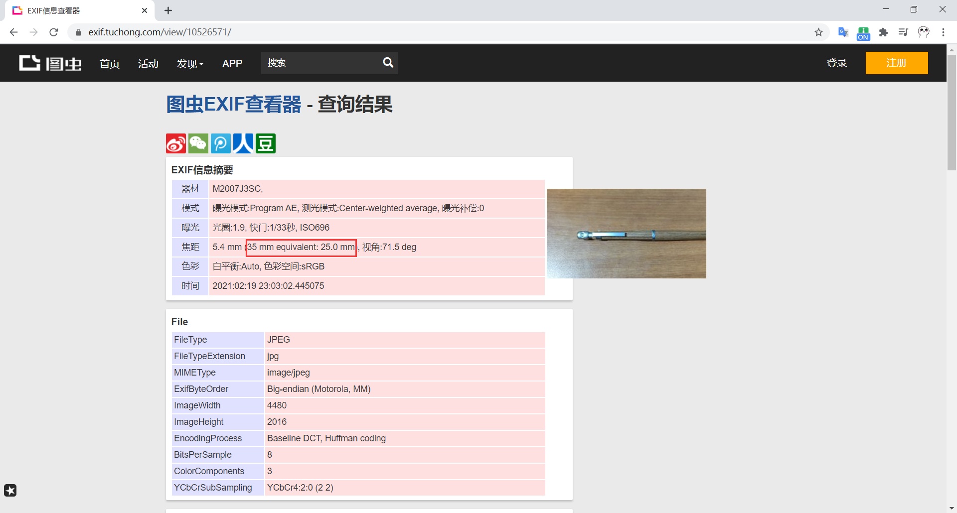957x513 pixels.
Task: Go to 首页 in navbar
Action: pos(110,64)
